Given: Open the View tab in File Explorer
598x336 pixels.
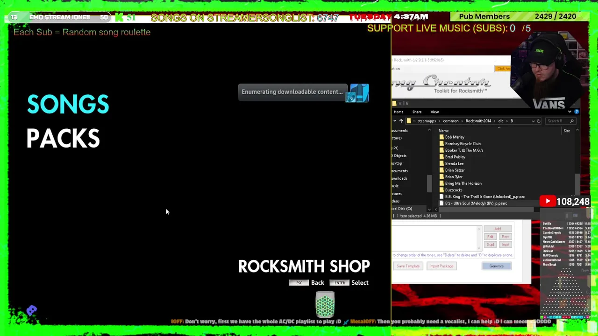Looking at the screenshot, I should tap(434, 112).
